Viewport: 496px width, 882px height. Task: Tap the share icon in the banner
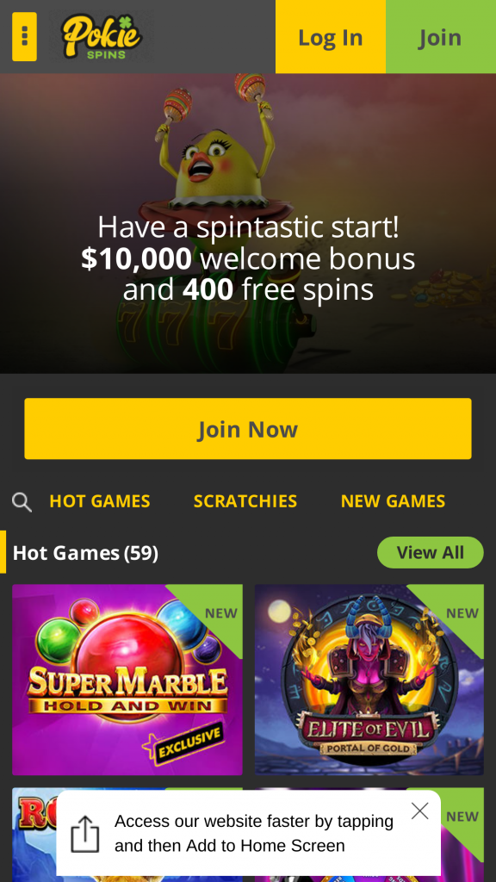[x=85, y=834]
